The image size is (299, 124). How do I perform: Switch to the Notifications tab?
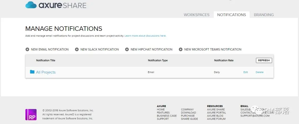(x=231, y=15)
